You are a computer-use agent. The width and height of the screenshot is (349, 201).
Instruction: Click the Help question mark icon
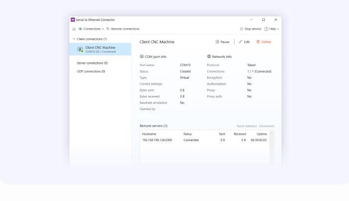[266, 29]
